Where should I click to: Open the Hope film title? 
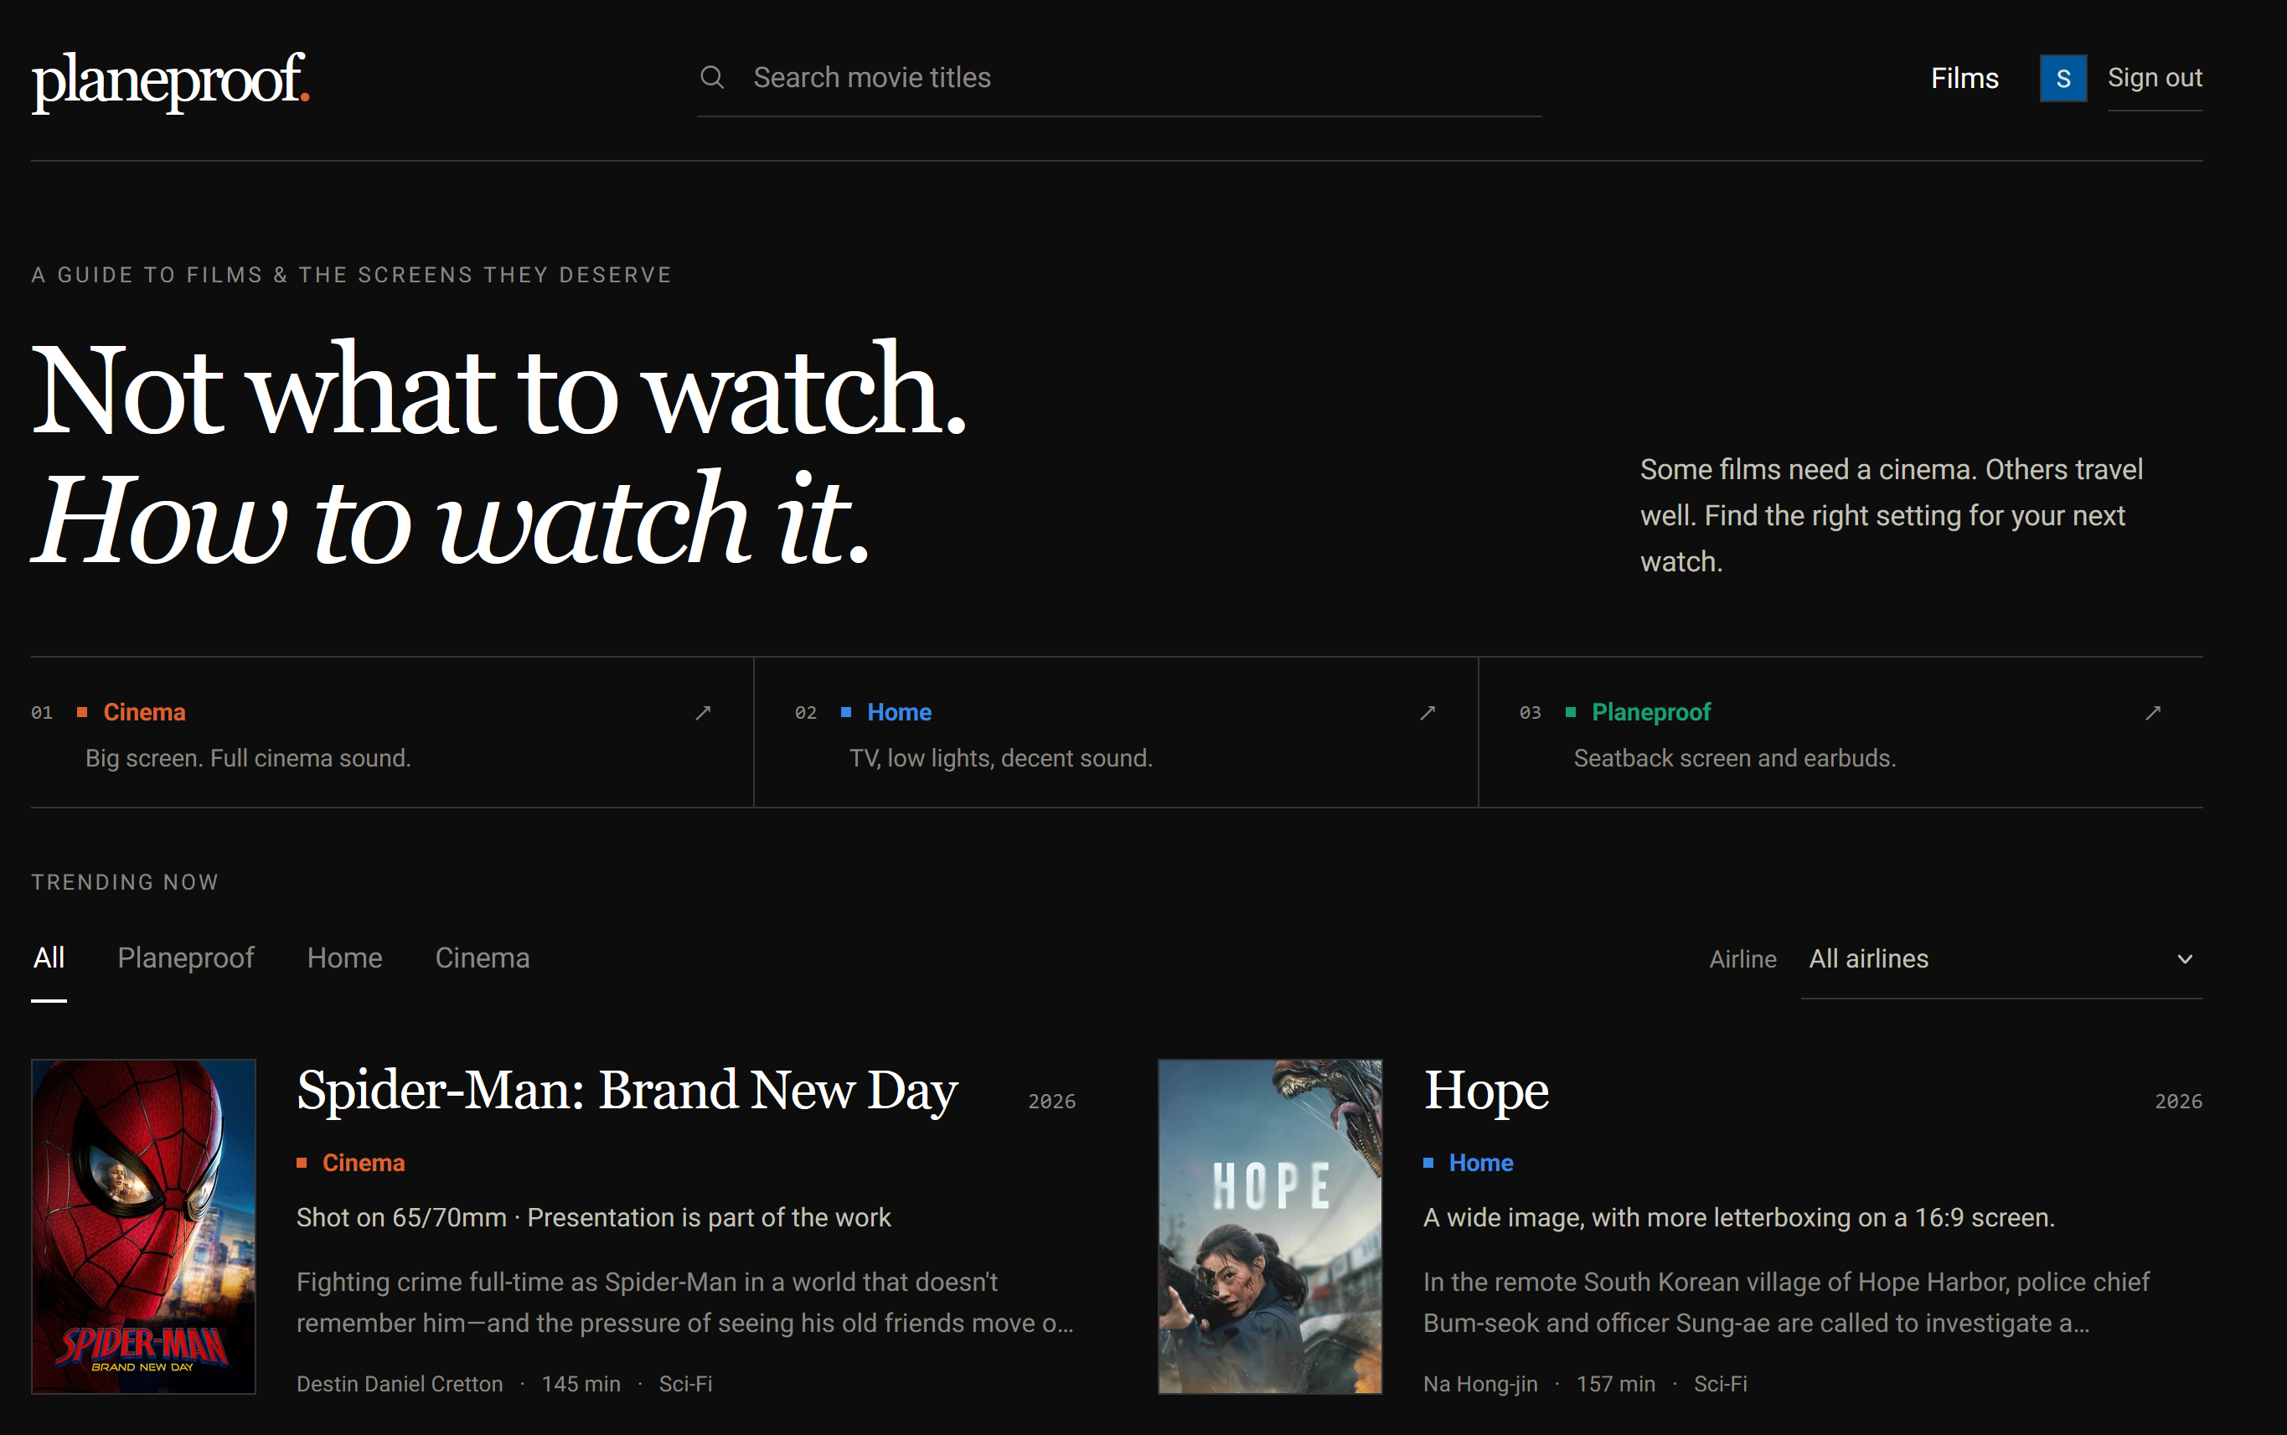[1486, 1091]
